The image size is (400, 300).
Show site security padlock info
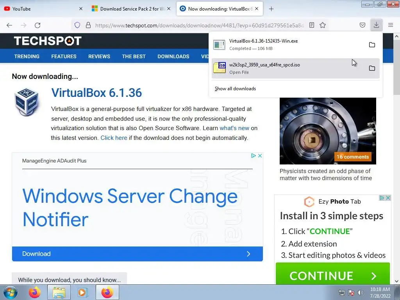[x=88, y=25]
